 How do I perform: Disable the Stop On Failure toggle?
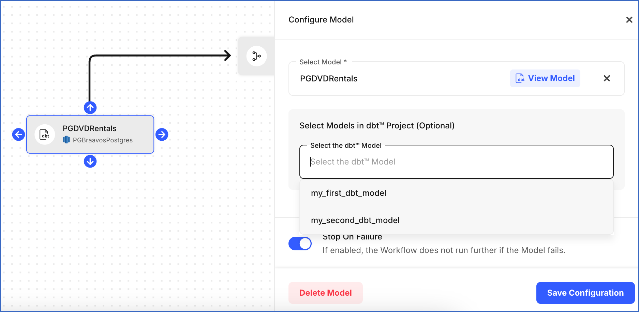click(300, 244)
